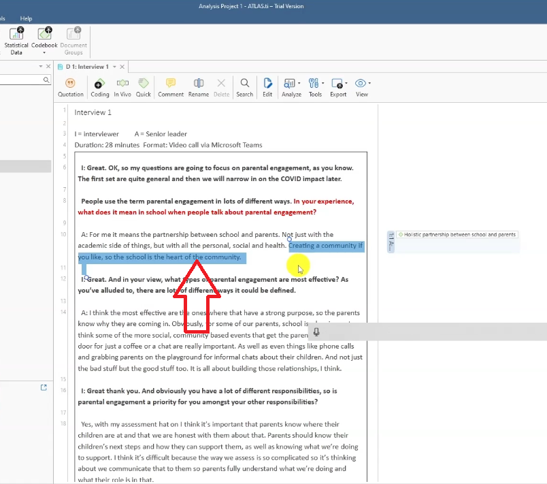Open the Coding tool

click(x=99, y=86)
